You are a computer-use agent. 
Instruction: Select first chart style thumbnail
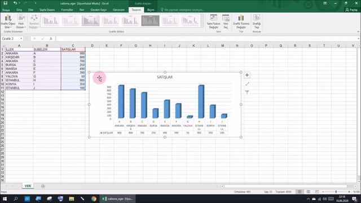coord(51,21)
